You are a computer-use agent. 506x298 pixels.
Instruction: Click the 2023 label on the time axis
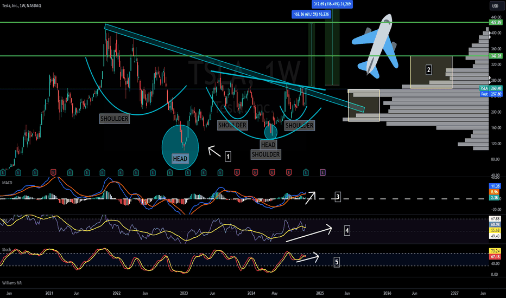184,293
